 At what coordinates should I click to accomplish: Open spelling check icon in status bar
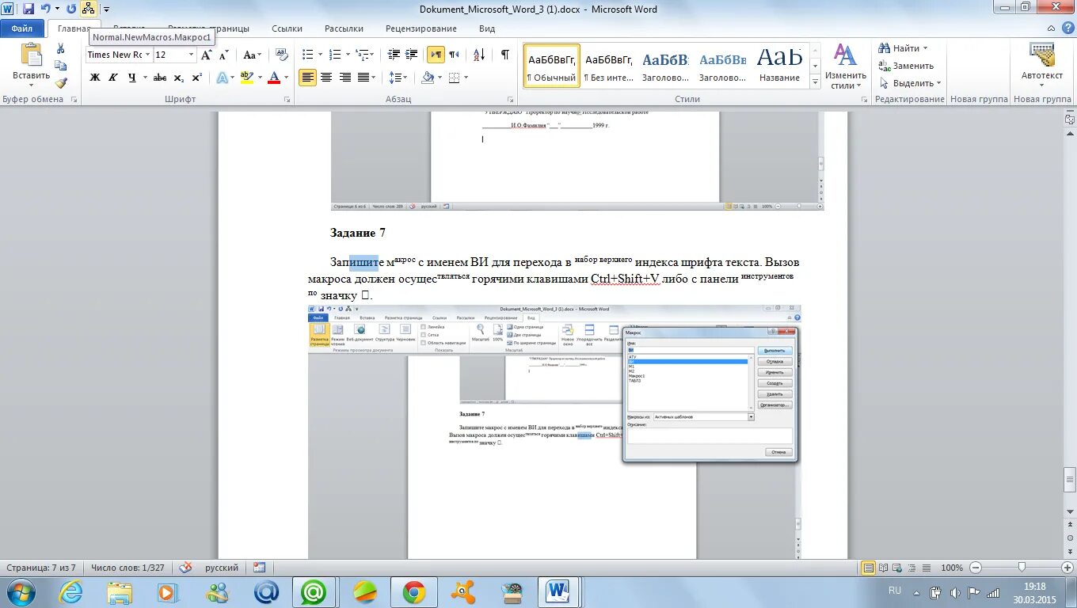[186, 568]
